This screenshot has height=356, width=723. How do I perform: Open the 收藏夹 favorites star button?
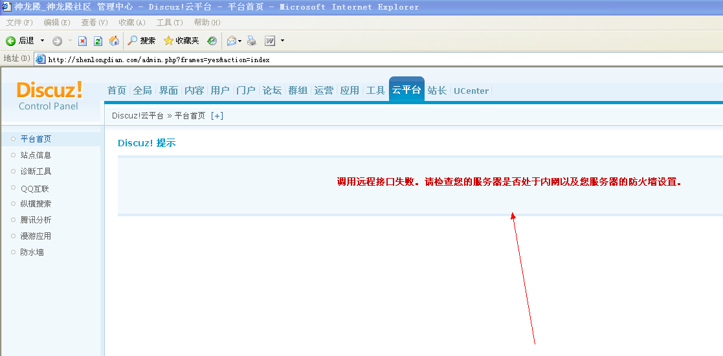181,41
